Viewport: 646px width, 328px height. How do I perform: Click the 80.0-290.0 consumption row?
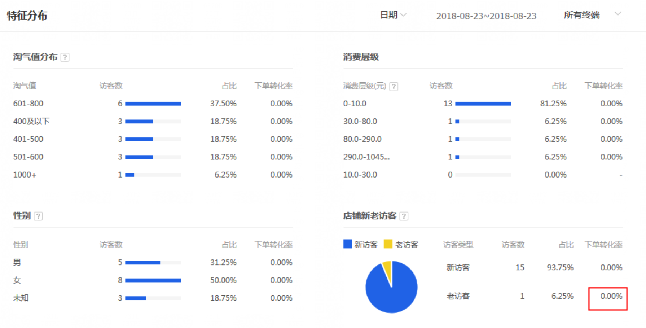[x=483, y=139]
